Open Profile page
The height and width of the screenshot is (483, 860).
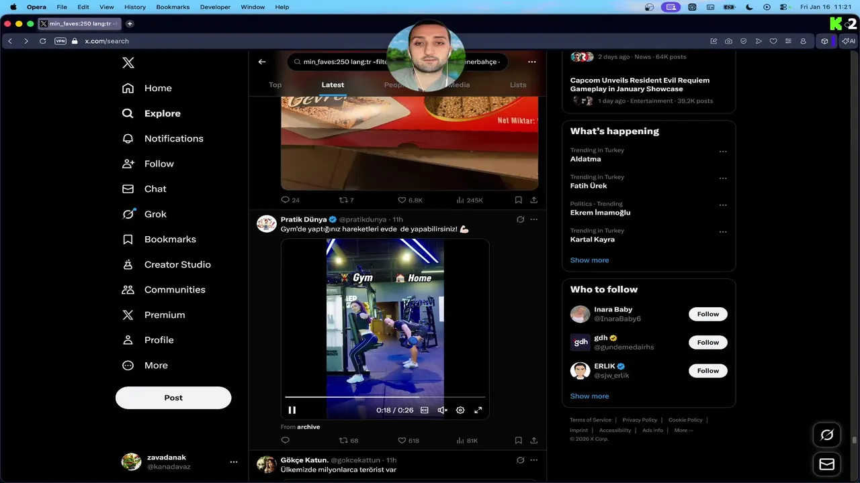click(148, 340)
